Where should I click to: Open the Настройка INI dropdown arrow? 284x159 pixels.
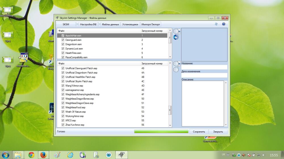(x=99, y=24)
